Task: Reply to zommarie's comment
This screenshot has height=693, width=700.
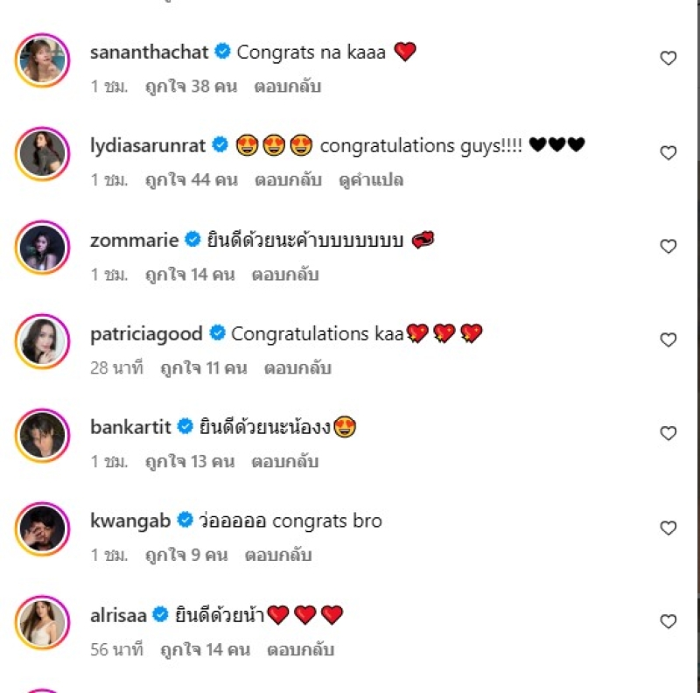Action: click(x=285, y=275)
